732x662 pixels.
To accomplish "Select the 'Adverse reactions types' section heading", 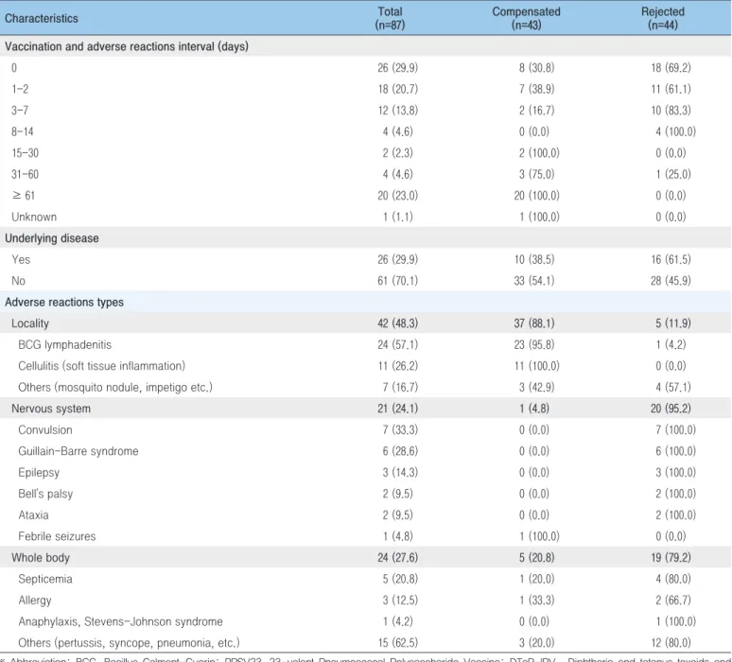I will (x=64, y=303).
